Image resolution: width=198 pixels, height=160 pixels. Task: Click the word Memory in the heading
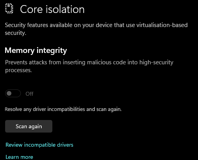20,51
